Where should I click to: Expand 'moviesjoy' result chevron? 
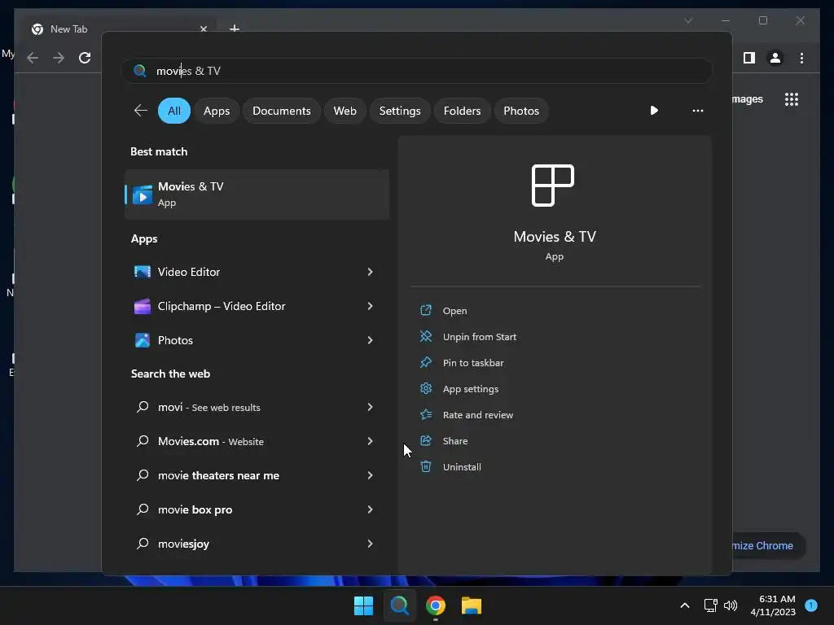pos(371,544)
